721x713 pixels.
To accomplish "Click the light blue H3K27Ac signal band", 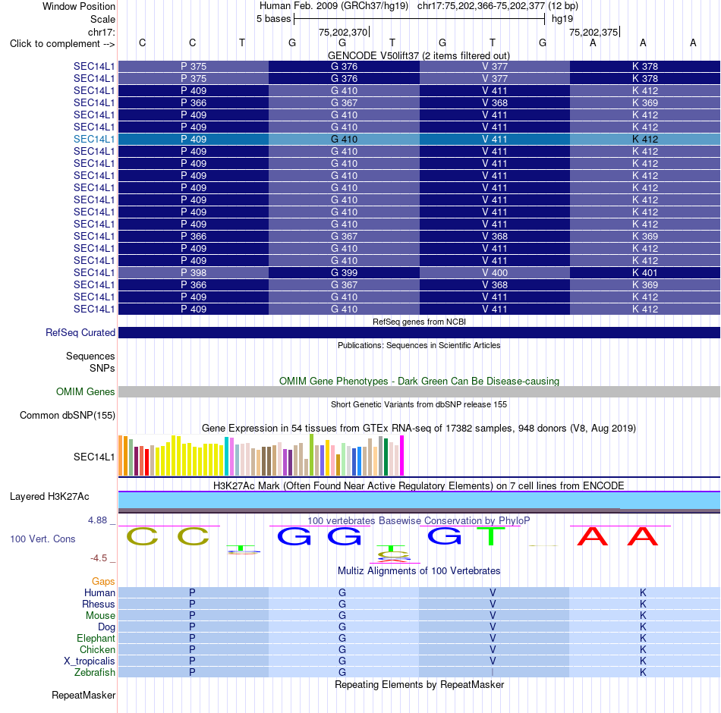I will [x=420, y=500].
